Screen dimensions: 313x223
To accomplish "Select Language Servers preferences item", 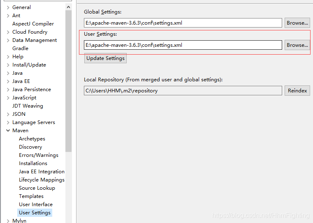I will (34, 122).
